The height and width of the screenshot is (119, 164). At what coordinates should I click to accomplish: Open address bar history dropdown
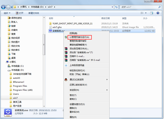pyautogui.click(x=112, y=7)
